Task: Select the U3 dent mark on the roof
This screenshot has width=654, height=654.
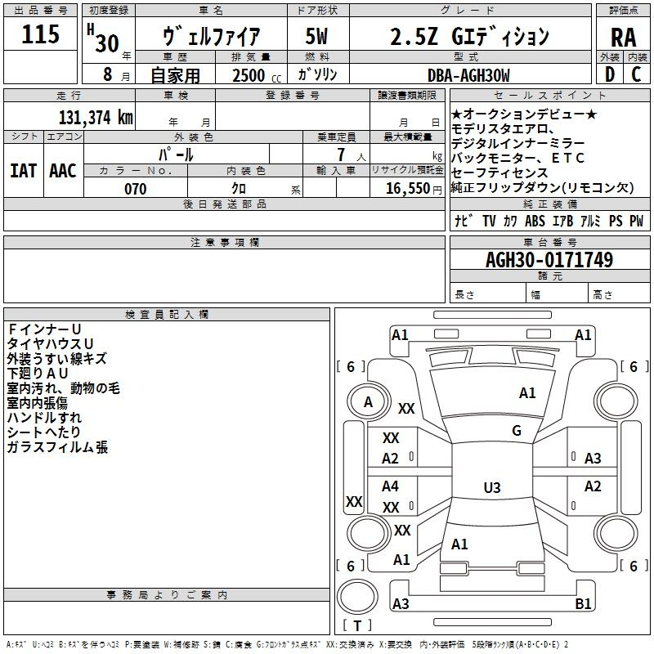Action: coord(491,488)
